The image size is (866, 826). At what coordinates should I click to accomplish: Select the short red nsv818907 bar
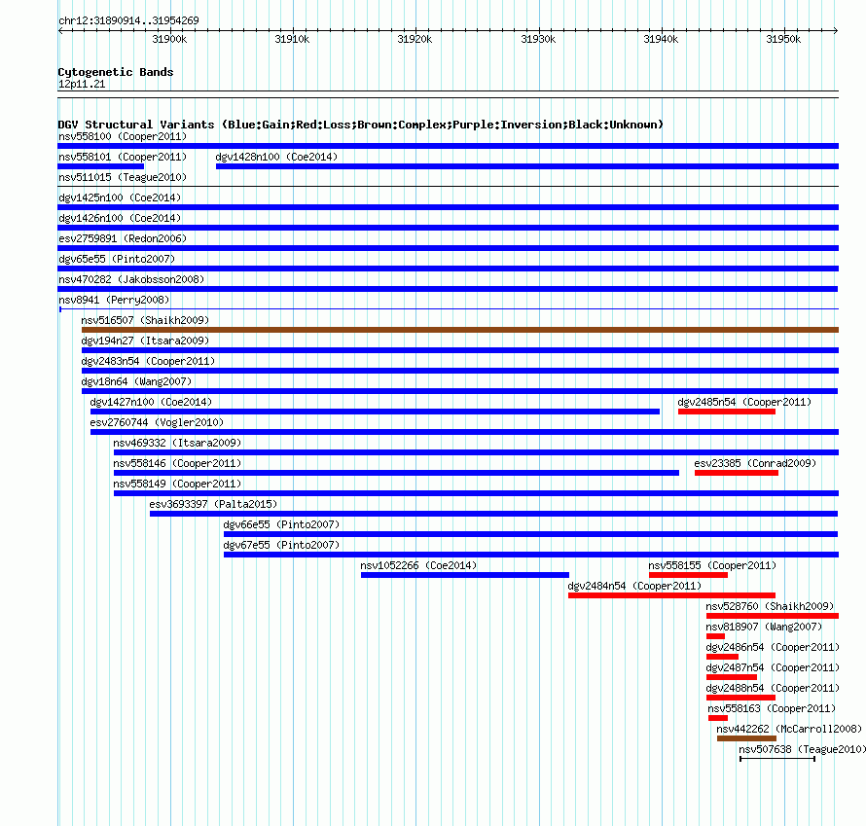(x=715, y=636)
